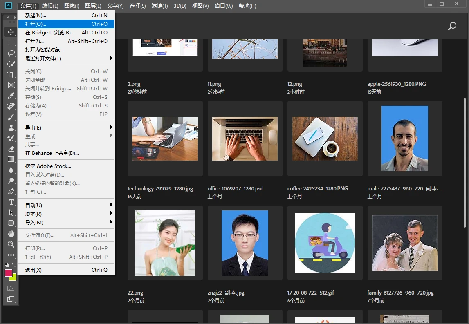Select the Eyedropper tool
This screenshot has height=324, width=469.
click(x=11, y=96)
